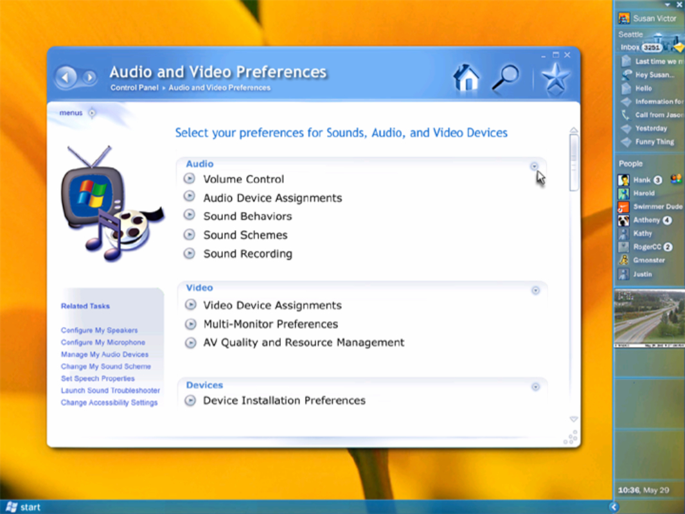Open Configure My Speakers link

click(x=99, y=330)
